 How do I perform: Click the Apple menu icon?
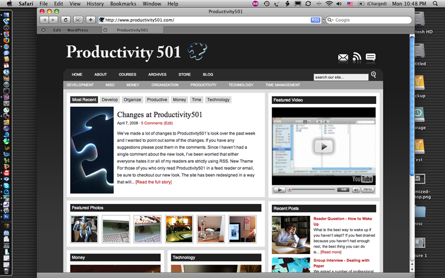pos(9,4)
